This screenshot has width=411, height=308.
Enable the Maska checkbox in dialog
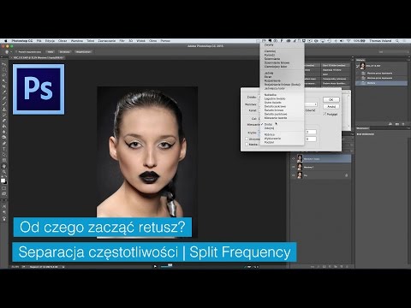click(247, 145)
